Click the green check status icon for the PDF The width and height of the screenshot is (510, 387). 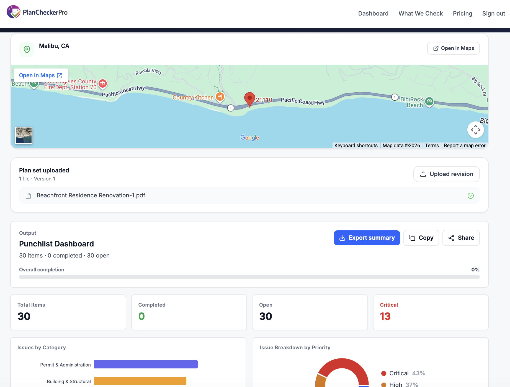tap(470, 196)
